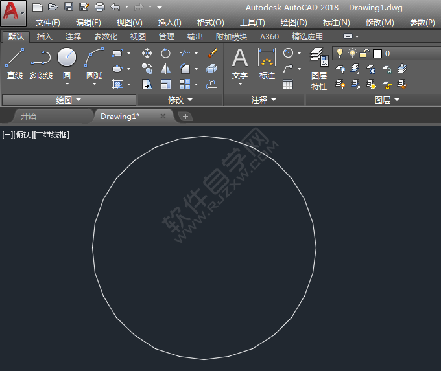The width and height of the screenshot is (441, 371).
Task: Activate the Move tool
Action: coord(147,53)
